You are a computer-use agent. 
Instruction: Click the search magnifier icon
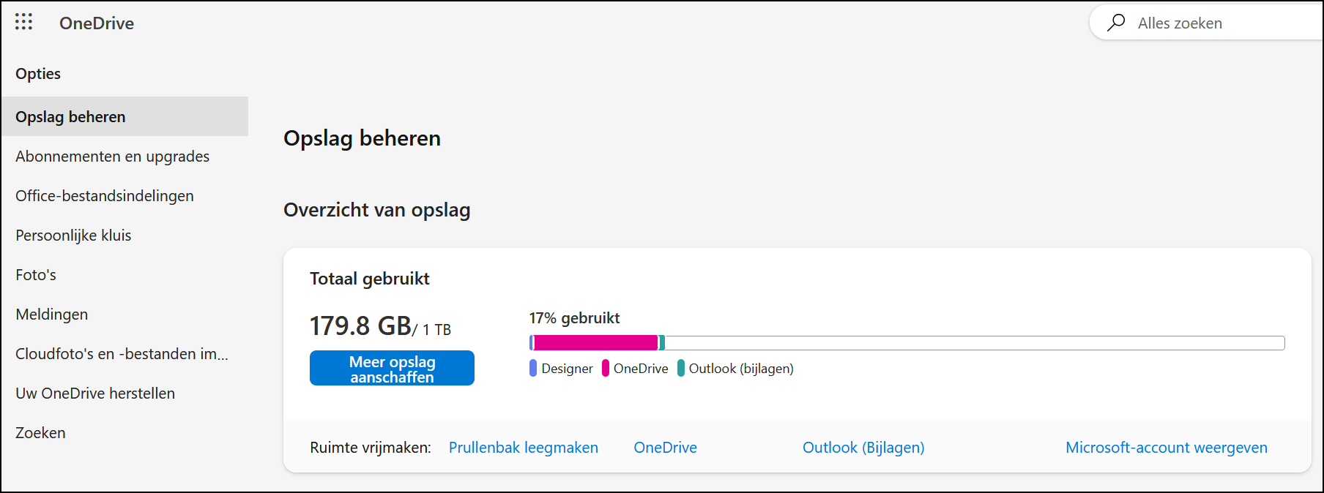[x=1116, y=23]
